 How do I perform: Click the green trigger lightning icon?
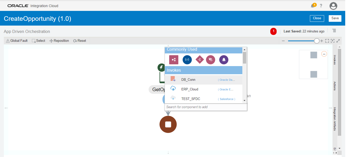[x=161, y=68]
